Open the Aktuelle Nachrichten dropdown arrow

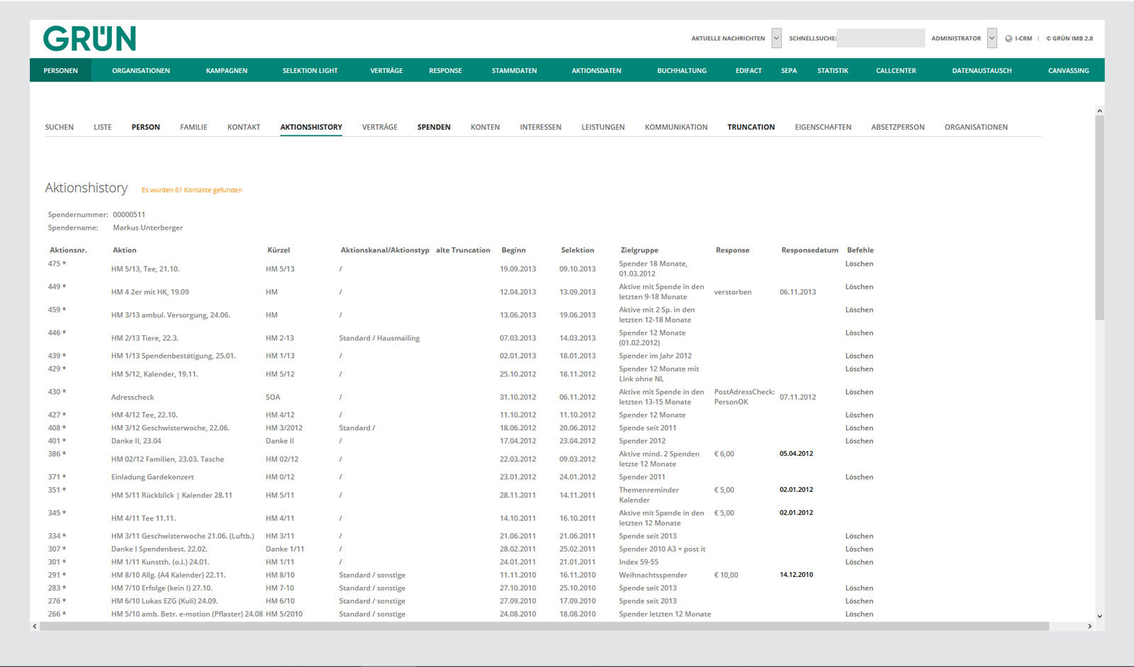(777, 38)
